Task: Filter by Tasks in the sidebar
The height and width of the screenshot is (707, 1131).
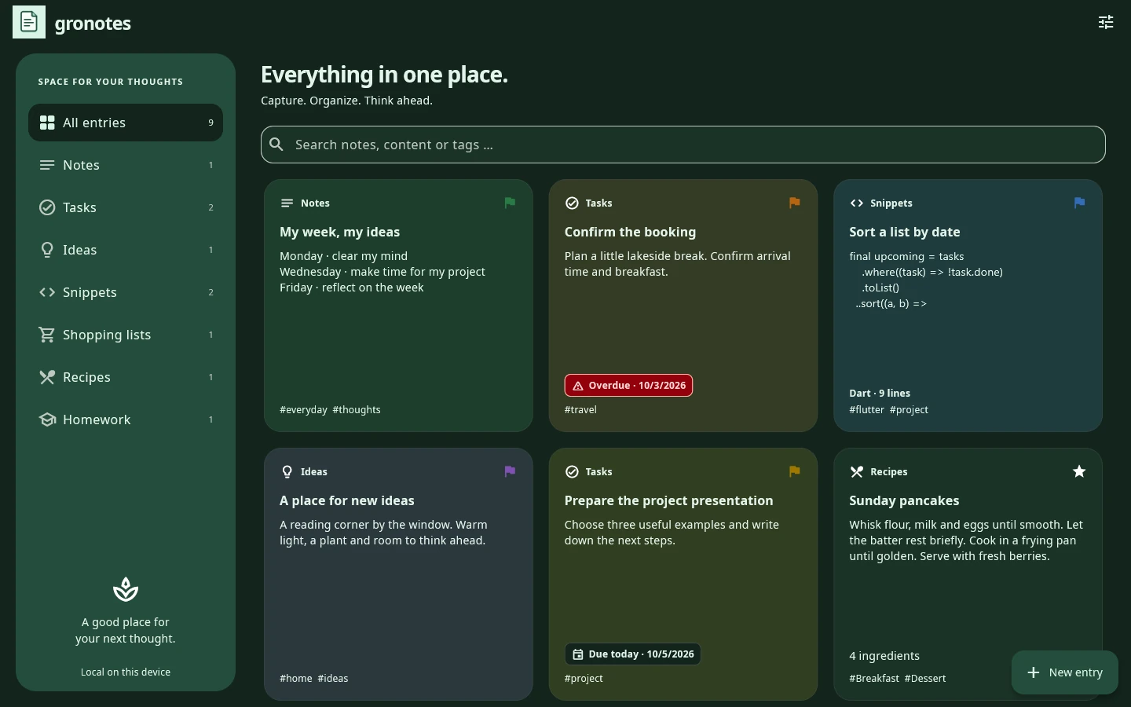Action: point(126,207)
